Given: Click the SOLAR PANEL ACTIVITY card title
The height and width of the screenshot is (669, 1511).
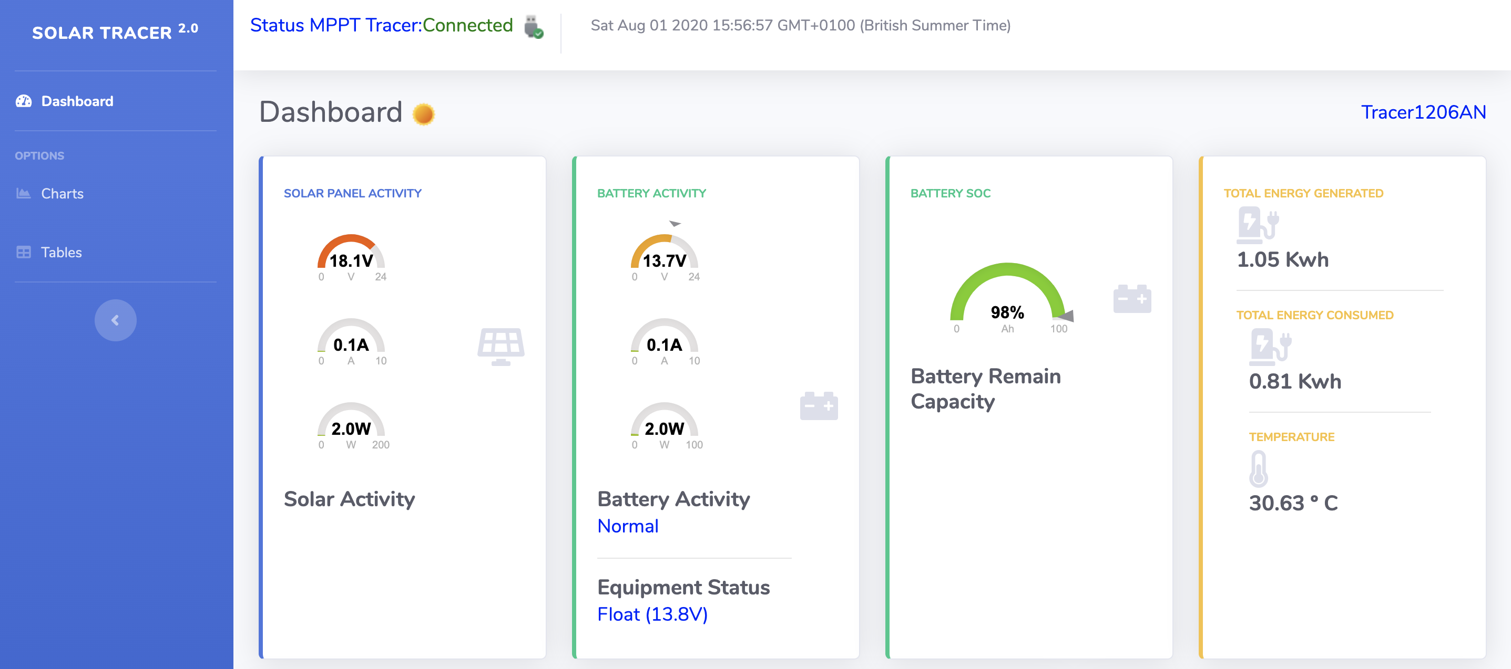Looking at the screenshot, I should click(x=353, y=193).
